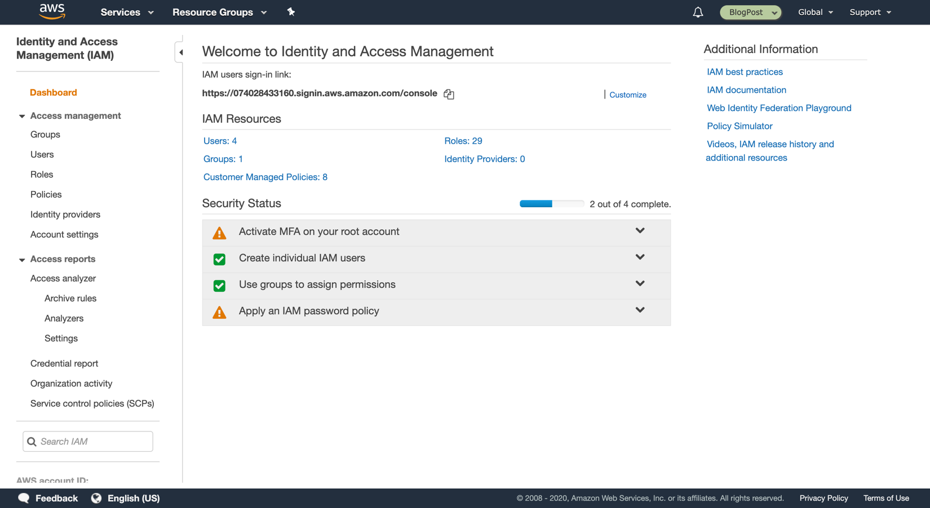Open Organization activity
Viewport: 930px width, 508px height.
[x=72, y=384]
